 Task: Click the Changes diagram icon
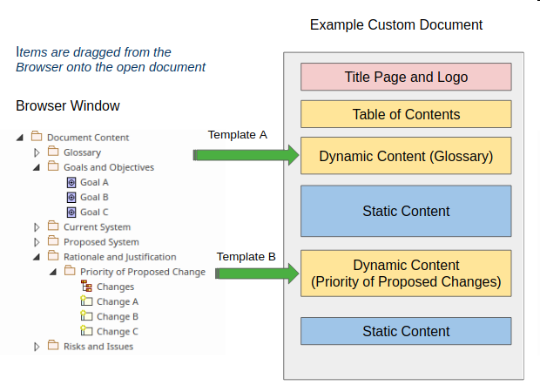pos(86,287)
